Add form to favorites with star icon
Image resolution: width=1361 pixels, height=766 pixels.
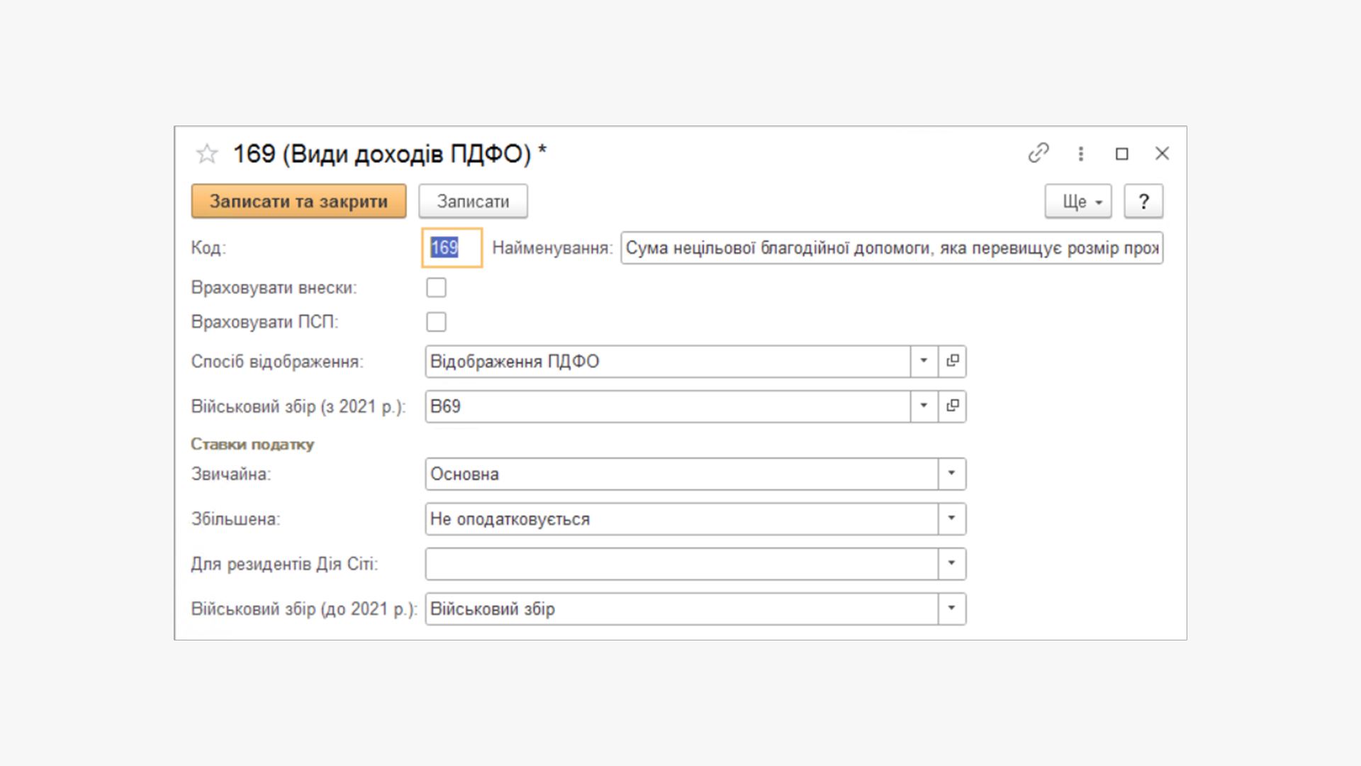pos(207,154)
